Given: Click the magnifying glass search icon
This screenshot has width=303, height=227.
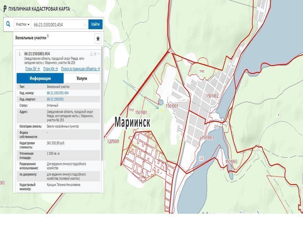Looking at the screenshot, I should [x=8, y=24].
